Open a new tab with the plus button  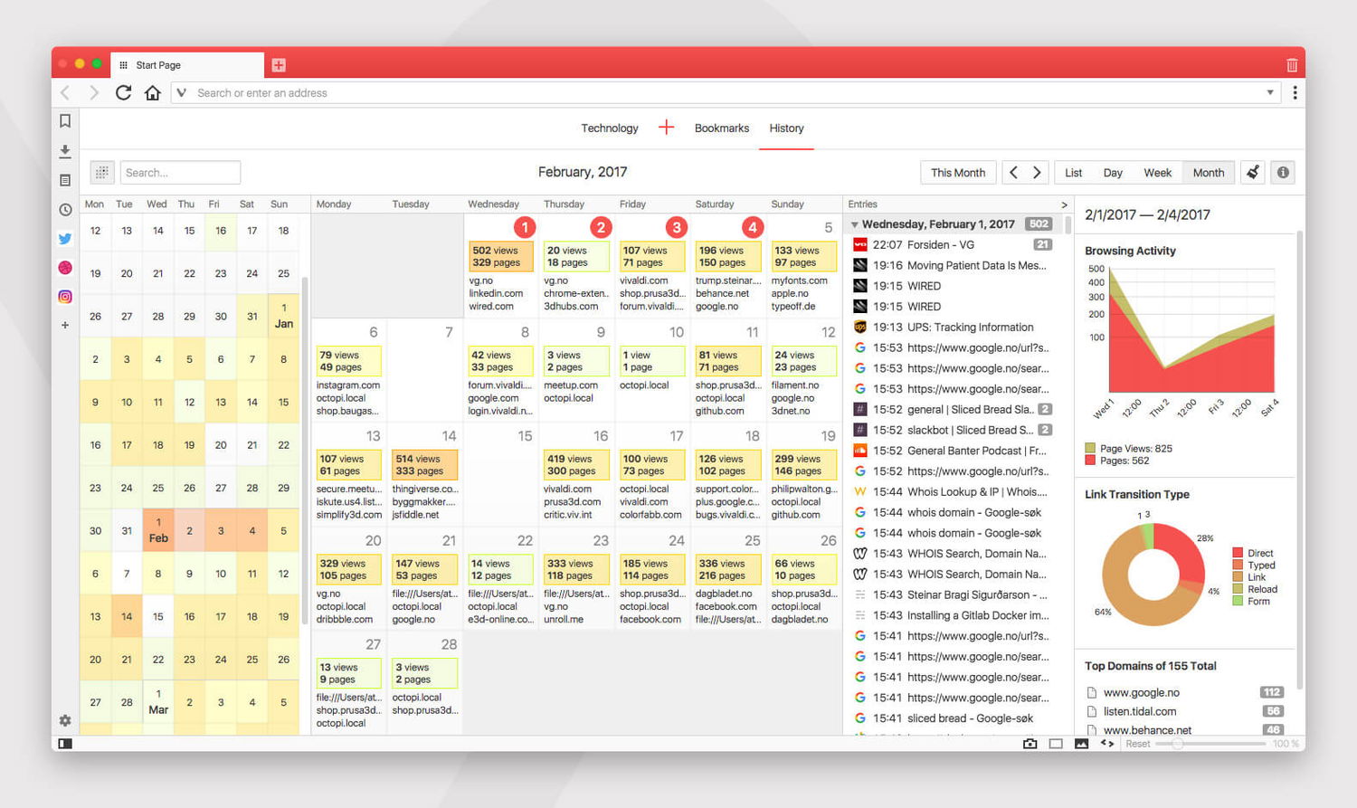click(x=278, y=64)
